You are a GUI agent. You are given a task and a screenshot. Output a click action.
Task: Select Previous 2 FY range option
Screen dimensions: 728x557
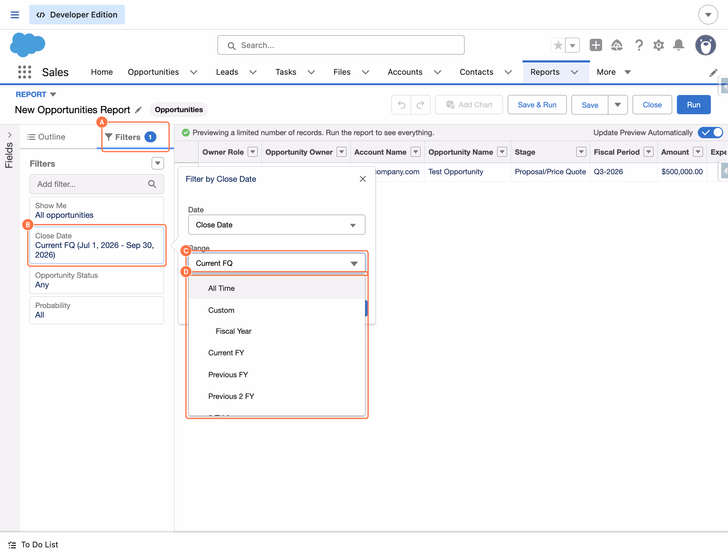[277, 396]
